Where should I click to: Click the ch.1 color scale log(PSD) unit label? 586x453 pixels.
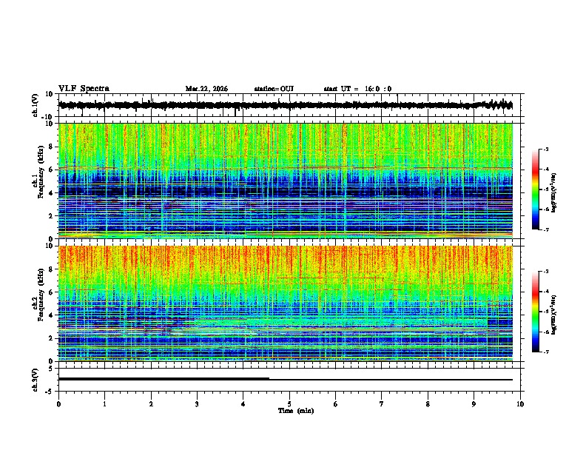coord(554,192)
